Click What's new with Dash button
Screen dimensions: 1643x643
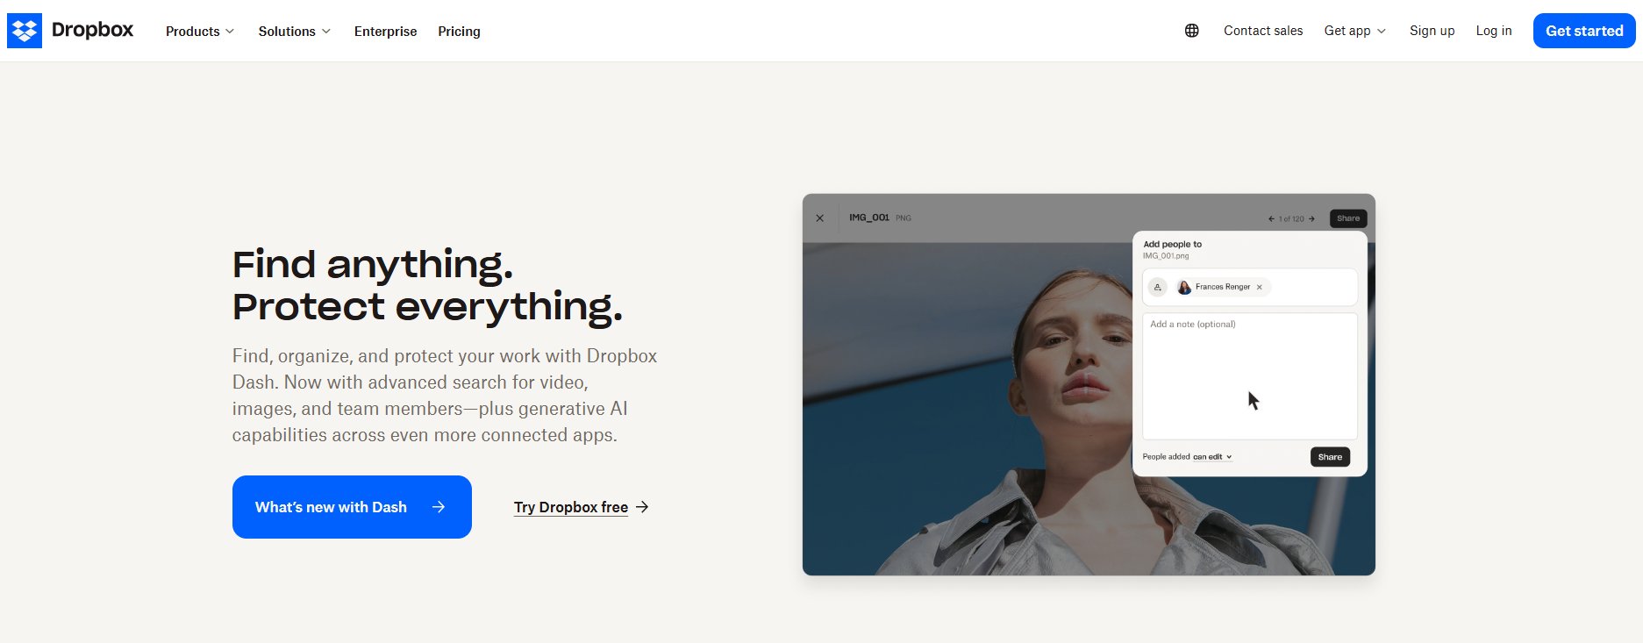click(352, 507)
